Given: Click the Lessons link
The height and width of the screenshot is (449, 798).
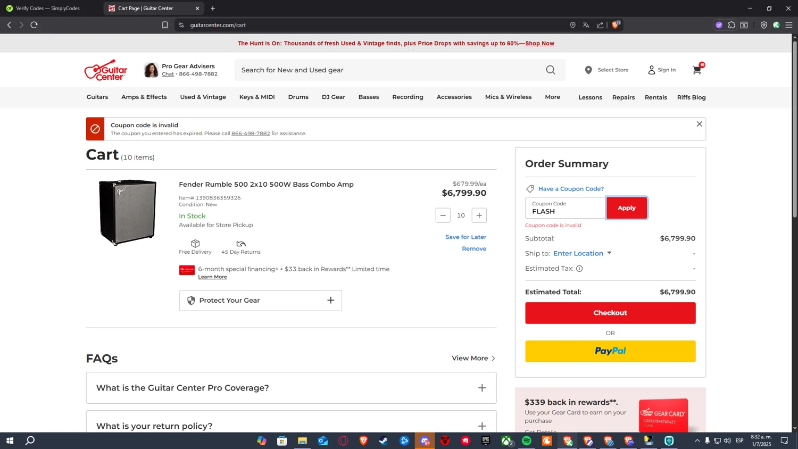Looking at the screenshot, I should point(591,97).
